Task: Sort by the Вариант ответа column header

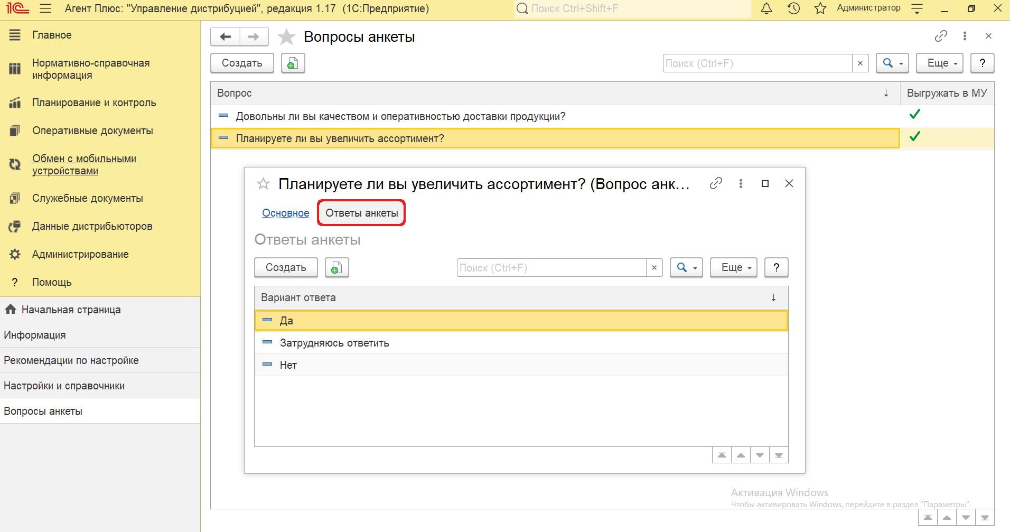Action: [x=521, y=297]
